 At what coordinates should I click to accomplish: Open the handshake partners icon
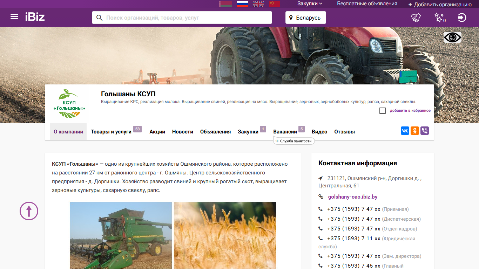(x=416, y=18)
